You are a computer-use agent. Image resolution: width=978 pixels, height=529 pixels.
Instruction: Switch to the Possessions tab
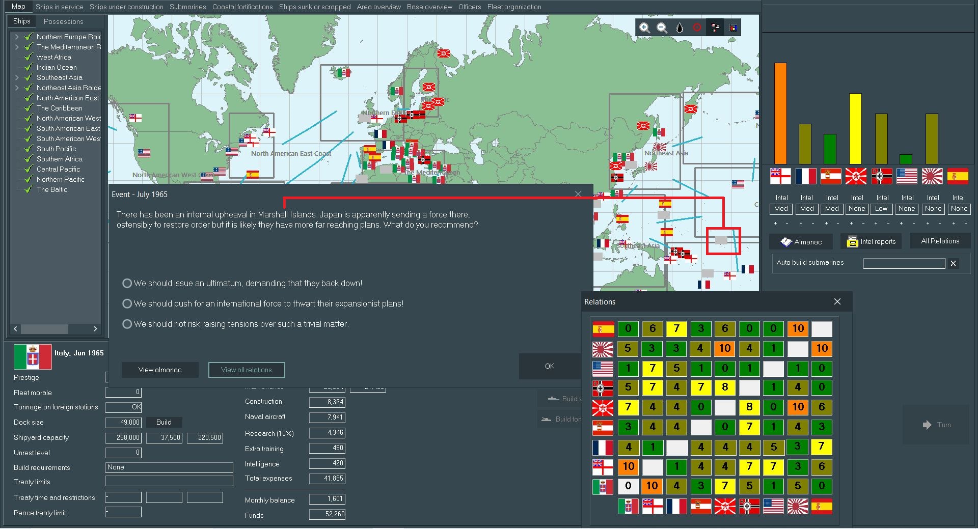point(63,21)
